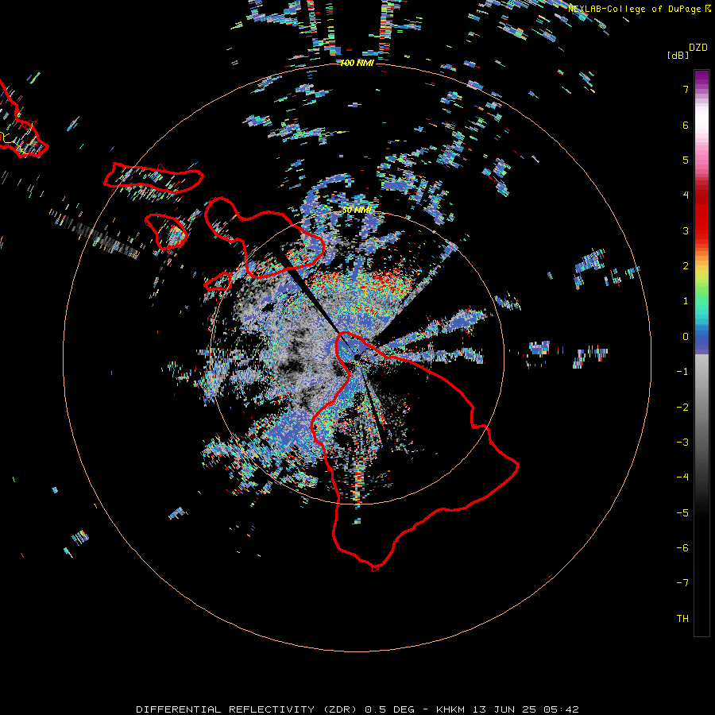Viewport: 715px width, 715px height.
Task: Click the color scale label 6
Action: (x=686, y=125)
